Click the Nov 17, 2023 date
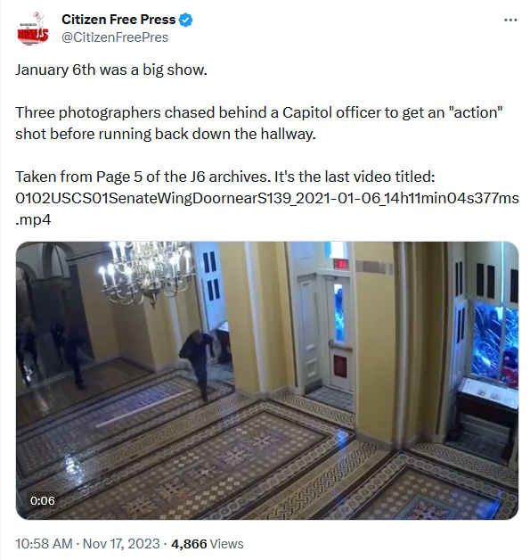The width and height of the screenshot is (530, 560). [121, 544]
